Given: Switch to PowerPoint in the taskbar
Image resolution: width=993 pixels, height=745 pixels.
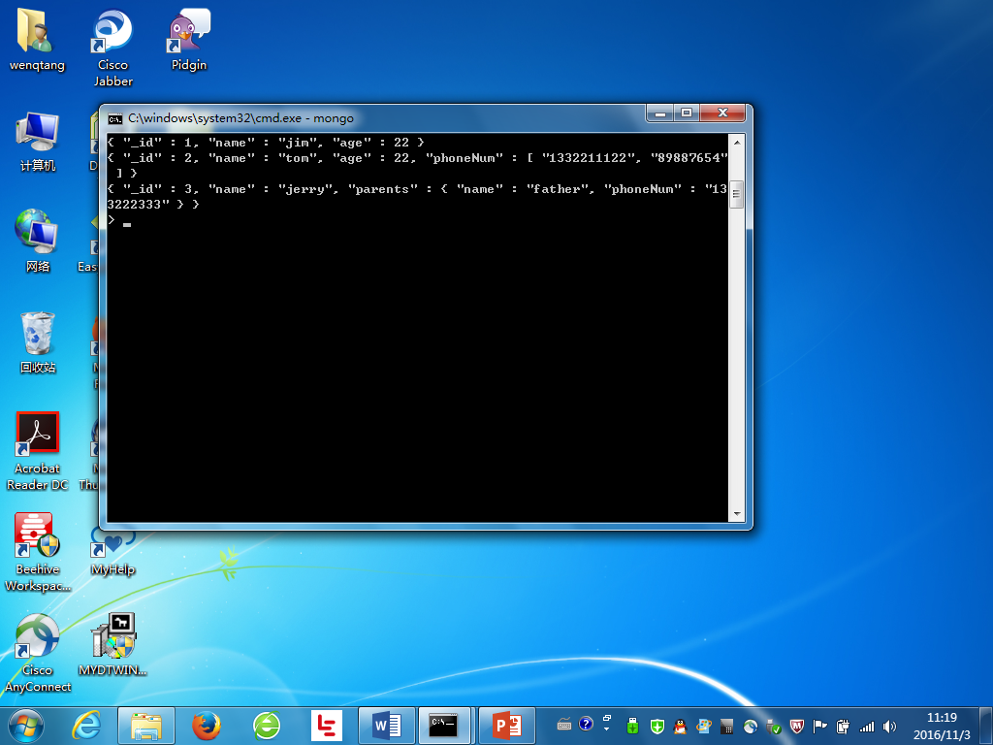Looking at the screenshot, I should pyautogui.click(x=506, y=726).
